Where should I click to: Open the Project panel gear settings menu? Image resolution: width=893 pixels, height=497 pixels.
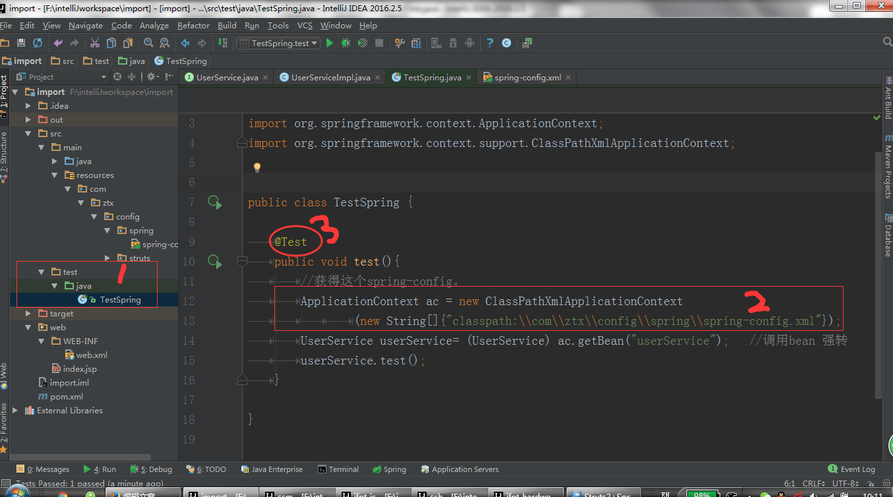click(152, 77)
